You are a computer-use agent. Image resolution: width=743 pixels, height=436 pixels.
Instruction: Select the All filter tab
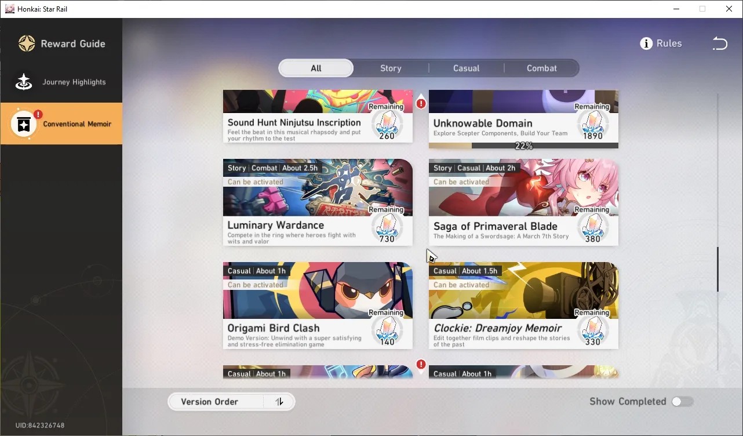(316, 68)
